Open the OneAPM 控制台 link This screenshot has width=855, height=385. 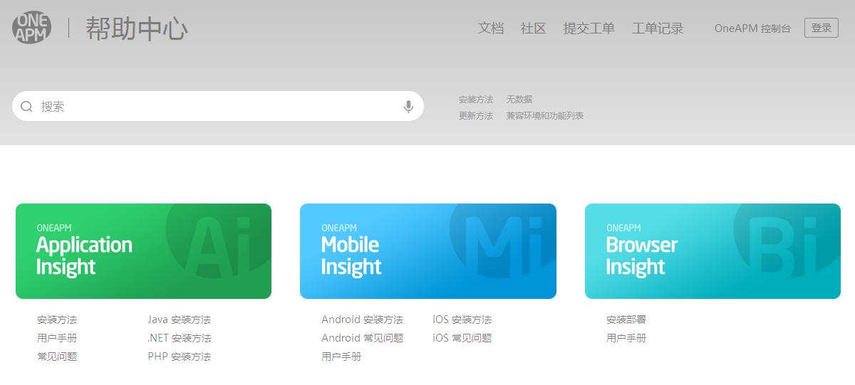click(x=752, y=28)
